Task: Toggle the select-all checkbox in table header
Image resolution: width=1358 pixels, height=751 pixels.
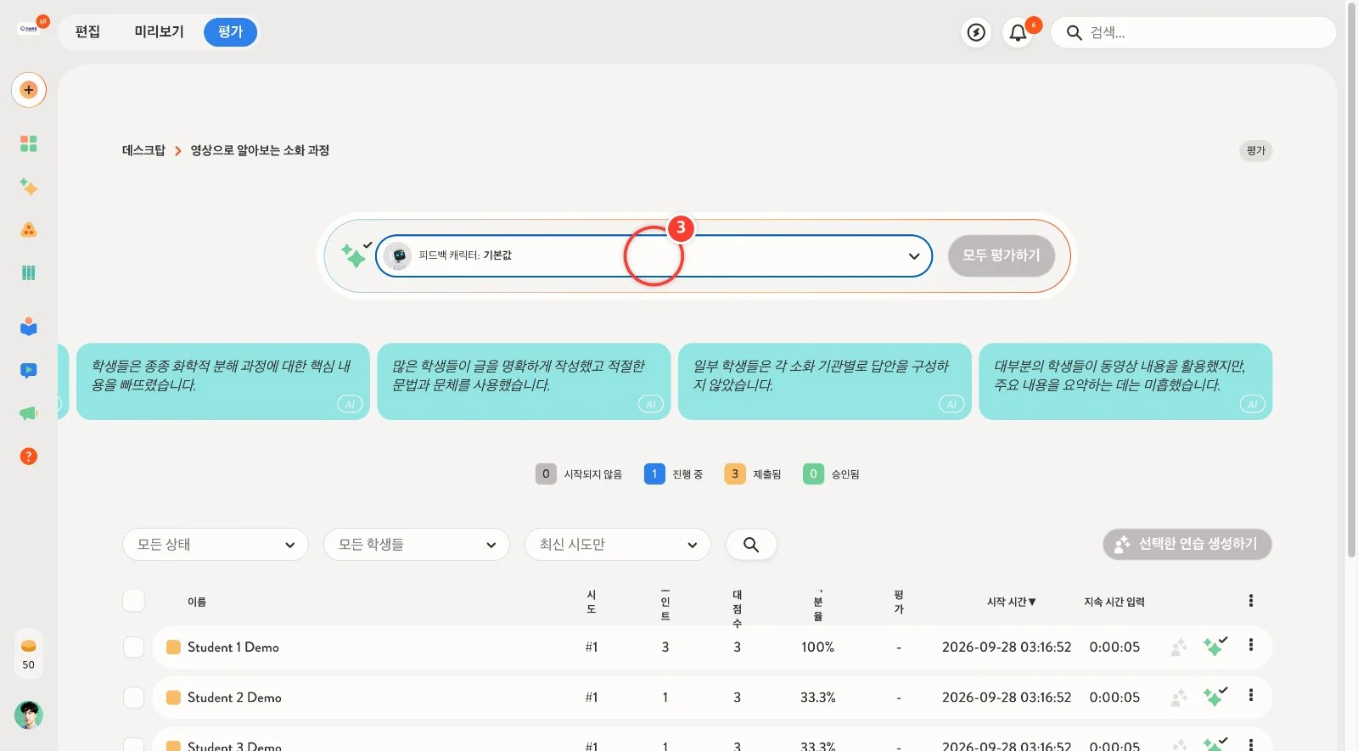Action: 134,601
